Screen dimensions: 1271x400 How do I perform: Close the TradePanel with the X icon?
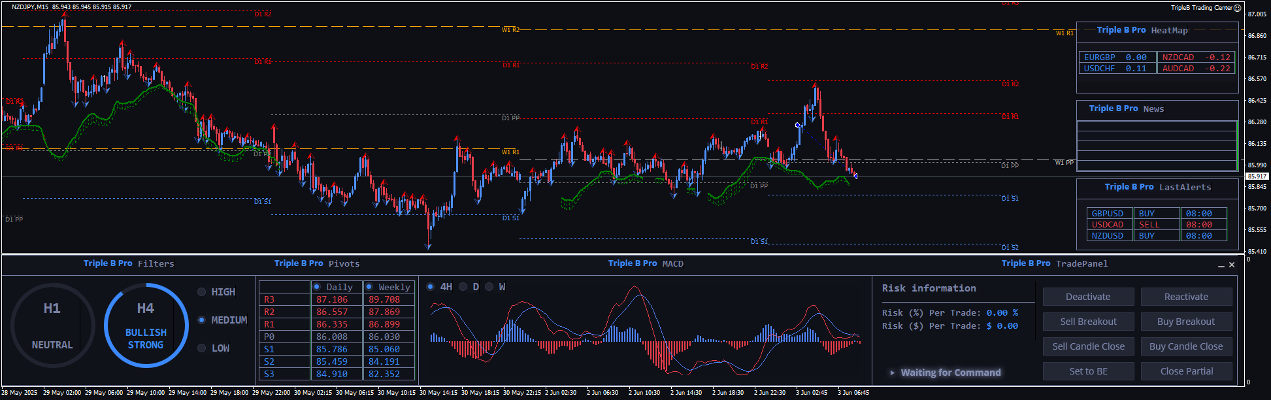[1232, 265]
